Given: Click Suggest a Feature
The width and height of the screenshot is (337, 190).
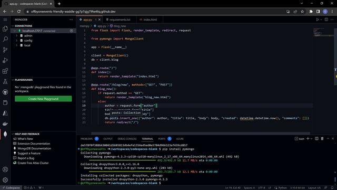Looking at the screenshot, I should (29, 154).
